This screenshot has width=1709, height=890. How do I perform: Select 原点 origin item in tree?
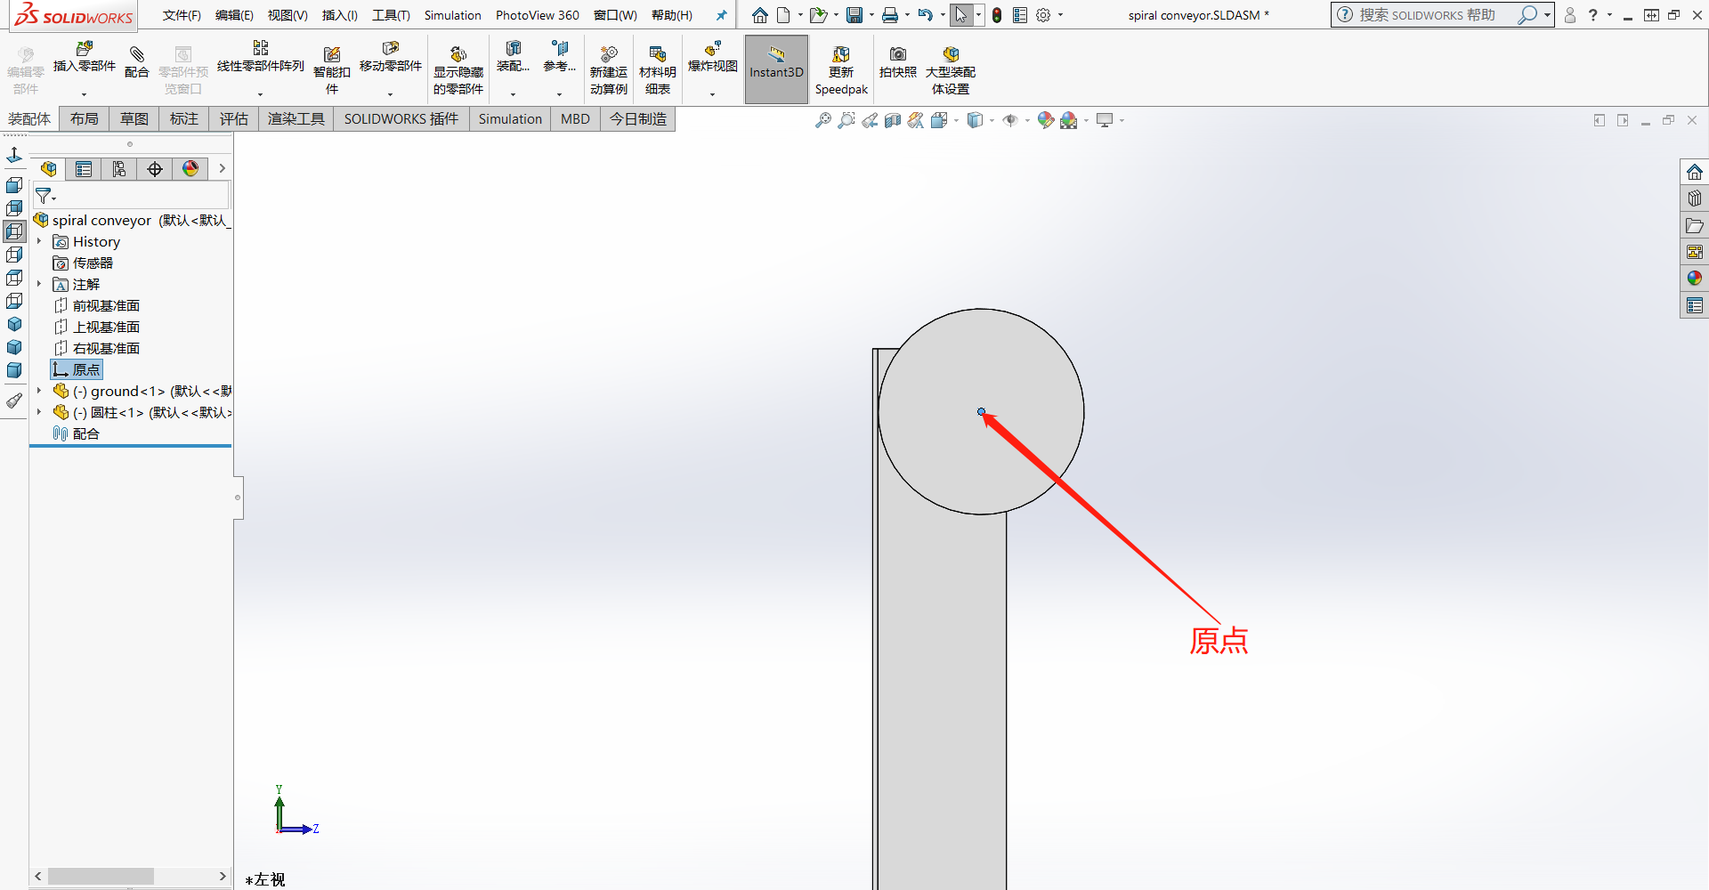coord(77,369)
